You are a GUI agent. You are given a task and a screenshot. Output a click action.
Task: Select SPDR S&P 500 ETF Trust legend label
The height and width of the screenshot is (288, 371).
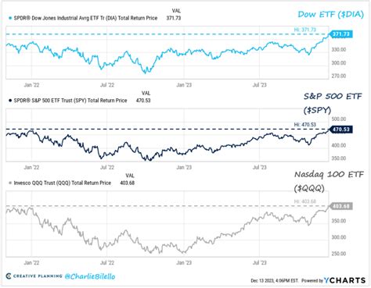pyautogui.click(x=70, y=101)
